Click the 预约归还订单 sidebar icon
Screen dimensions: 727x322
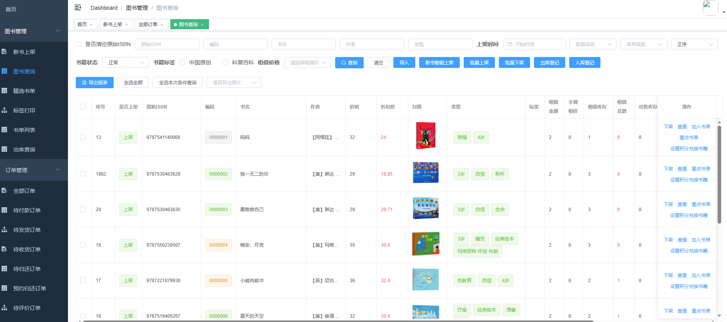coord(4,288)
